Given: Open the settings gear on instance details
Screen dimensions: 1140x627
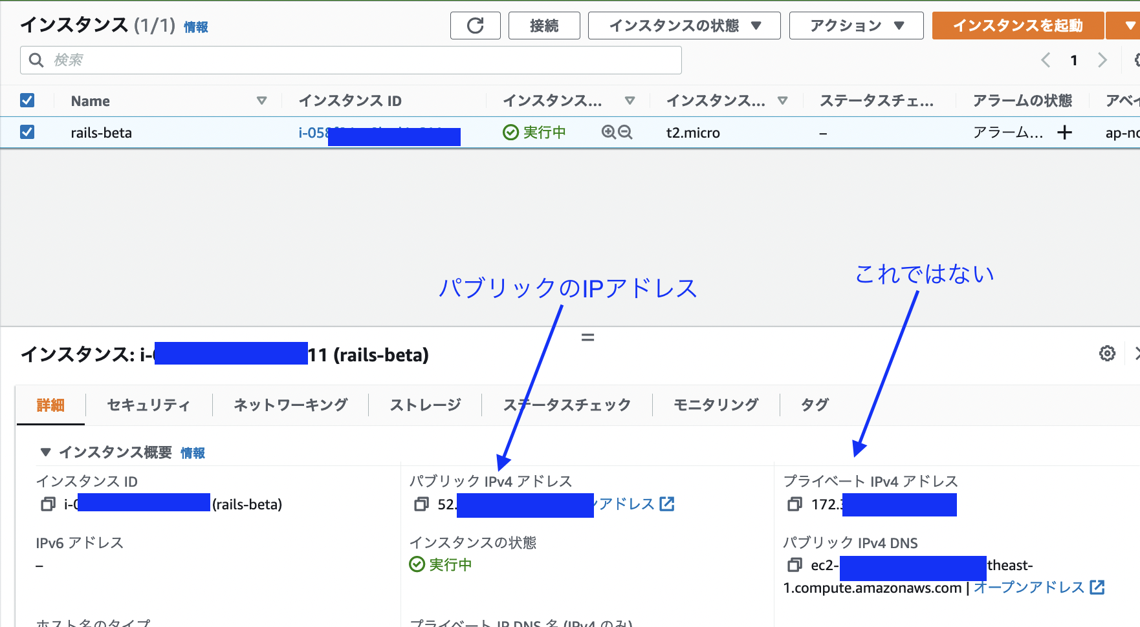Looking at the screenshot, I should [1107, 354].
